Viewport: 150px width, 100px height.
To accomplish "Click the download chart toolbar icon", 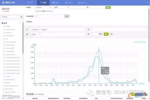I will pos(145,42).
